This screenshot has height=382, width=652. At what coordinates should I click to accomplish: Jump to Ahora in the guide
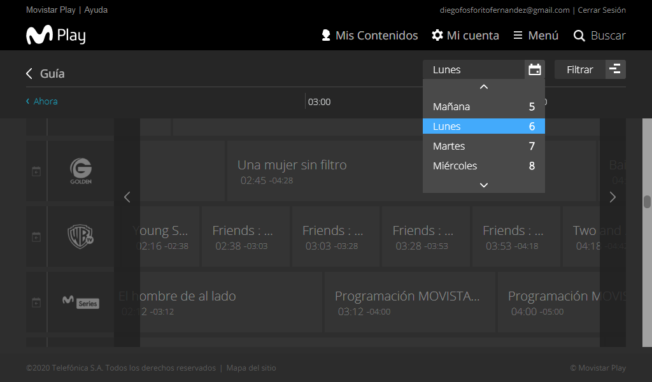(41, 101)
